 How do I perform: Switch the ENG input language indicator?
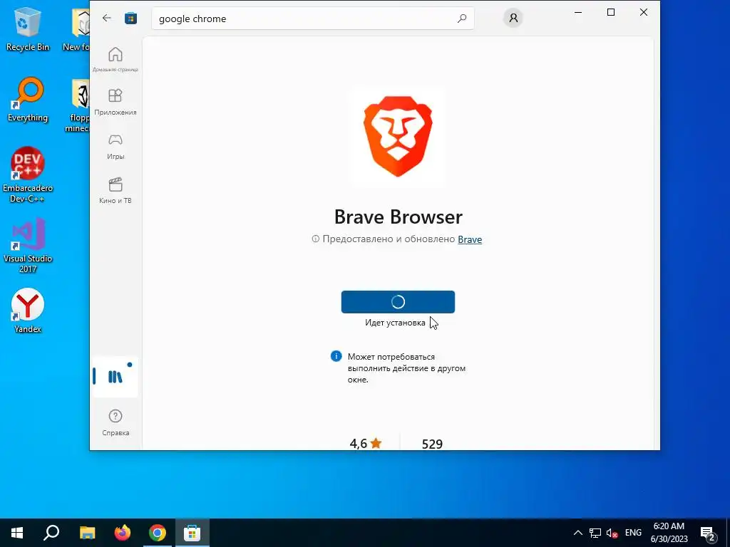(x=633, y=533)
